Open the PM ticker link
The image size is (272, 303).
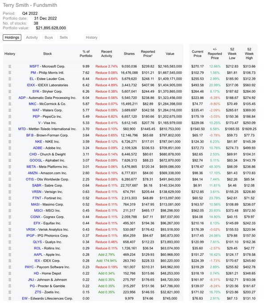coord(33,73)
